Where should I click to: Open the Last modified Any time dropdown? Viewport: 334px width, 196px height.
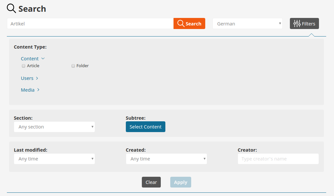click(54, 159)
